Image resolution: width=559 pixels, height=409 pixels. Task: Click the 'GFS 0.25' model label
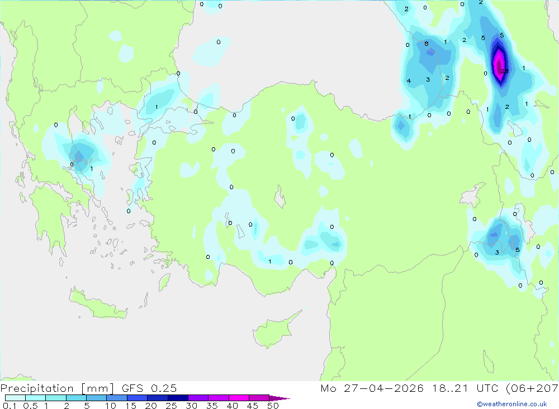click(x=149, y=388)
